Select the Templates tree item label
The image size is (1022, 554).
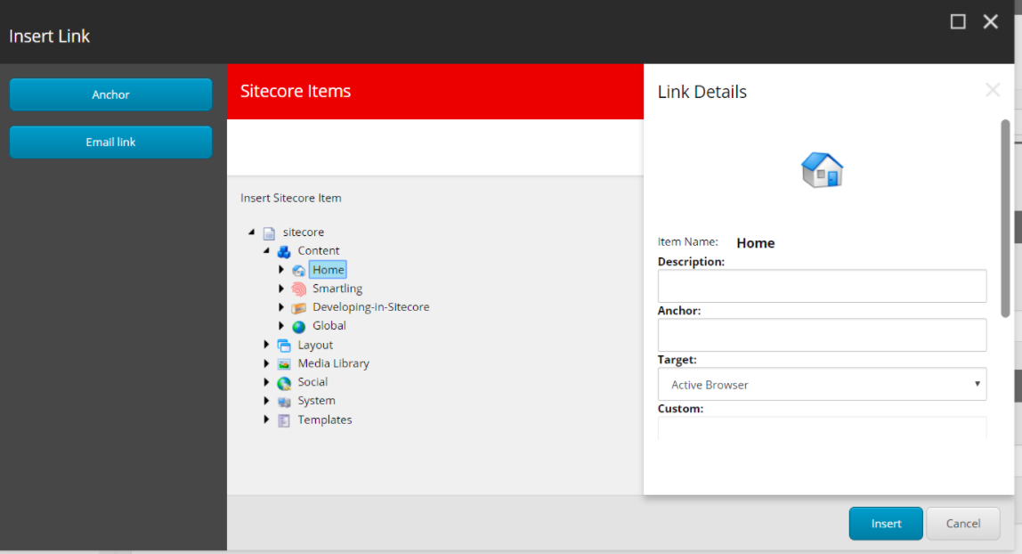pyautogui.click(x=325, y=420)
